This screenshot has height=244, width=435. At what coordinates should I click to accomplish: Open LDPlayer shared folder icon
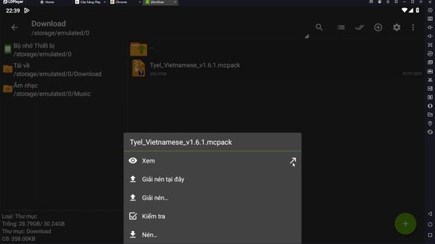click(x=430, y=115)
